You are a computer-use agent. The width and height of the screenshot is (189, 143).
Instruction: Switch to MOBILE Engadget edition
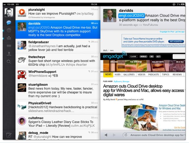click(143, 56)
